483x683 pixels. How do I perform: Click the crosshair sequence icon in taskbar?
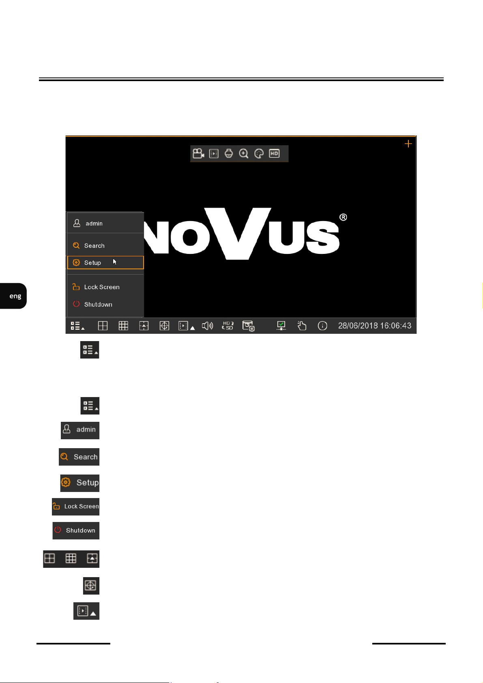pos(164,326)
